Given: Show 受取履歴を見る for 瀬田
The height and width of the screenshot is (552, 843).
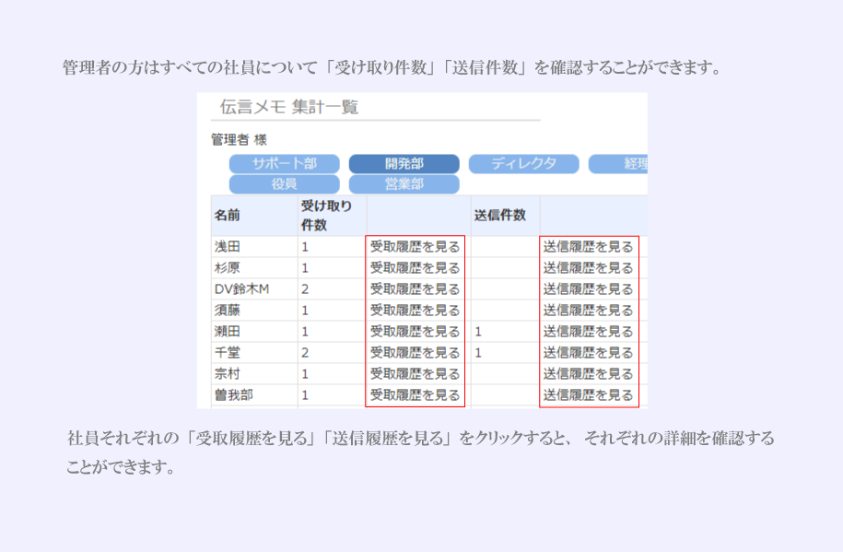Looking at the screenshot, I should point(415,332).
